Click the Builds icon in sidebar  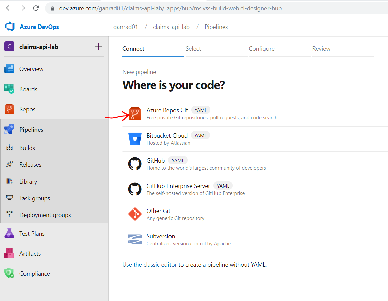coord(9,147)
